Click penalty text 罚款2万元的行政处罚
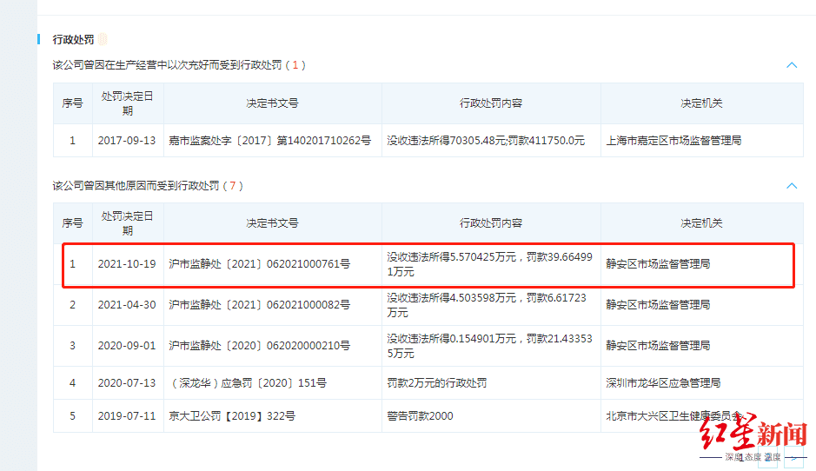Viewport: 816px width, 471px height. pos(437,383)
